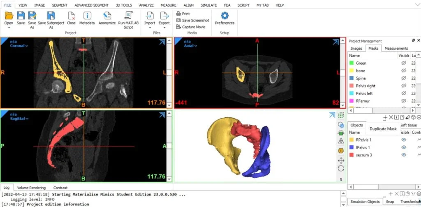Maximize the Sagittal view with arrow icon
The width and height of the screenshot is (421, 207).
(x=162, y=115)
